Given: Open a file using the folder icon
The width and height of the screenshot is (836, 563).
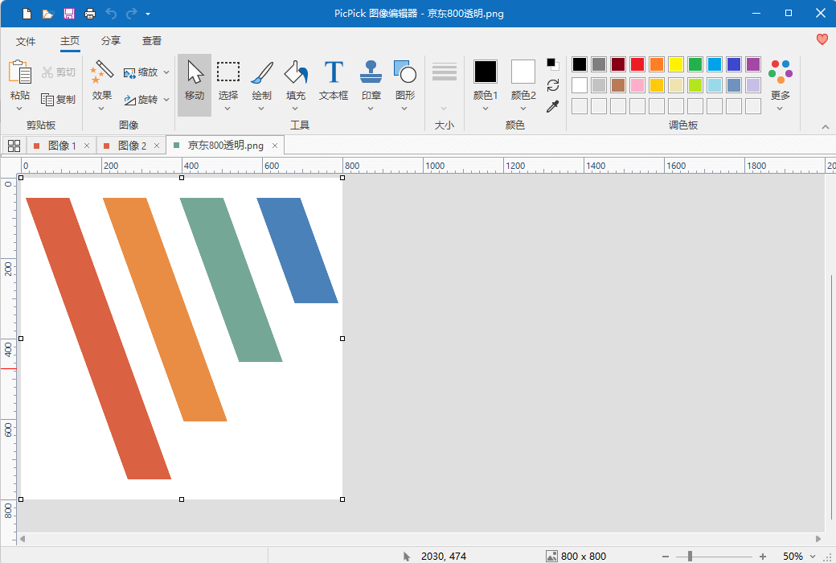Looking at the screenshot, I should (48, 14).
